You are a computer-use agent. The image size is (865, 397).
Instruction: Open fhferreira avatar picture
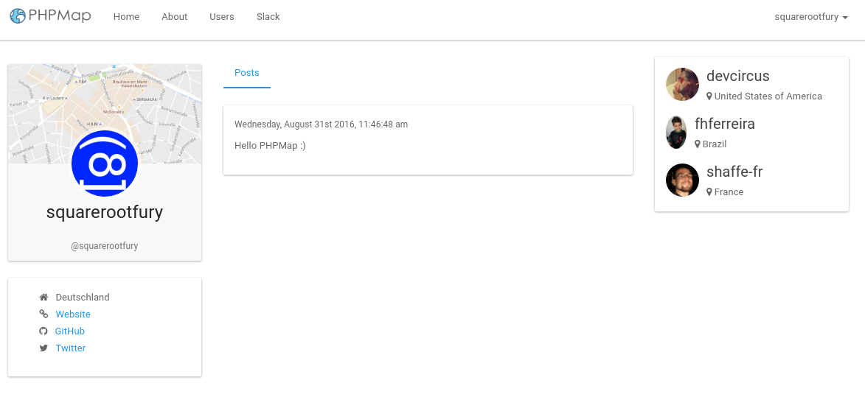pyautogui.click(x=676, y=132)
